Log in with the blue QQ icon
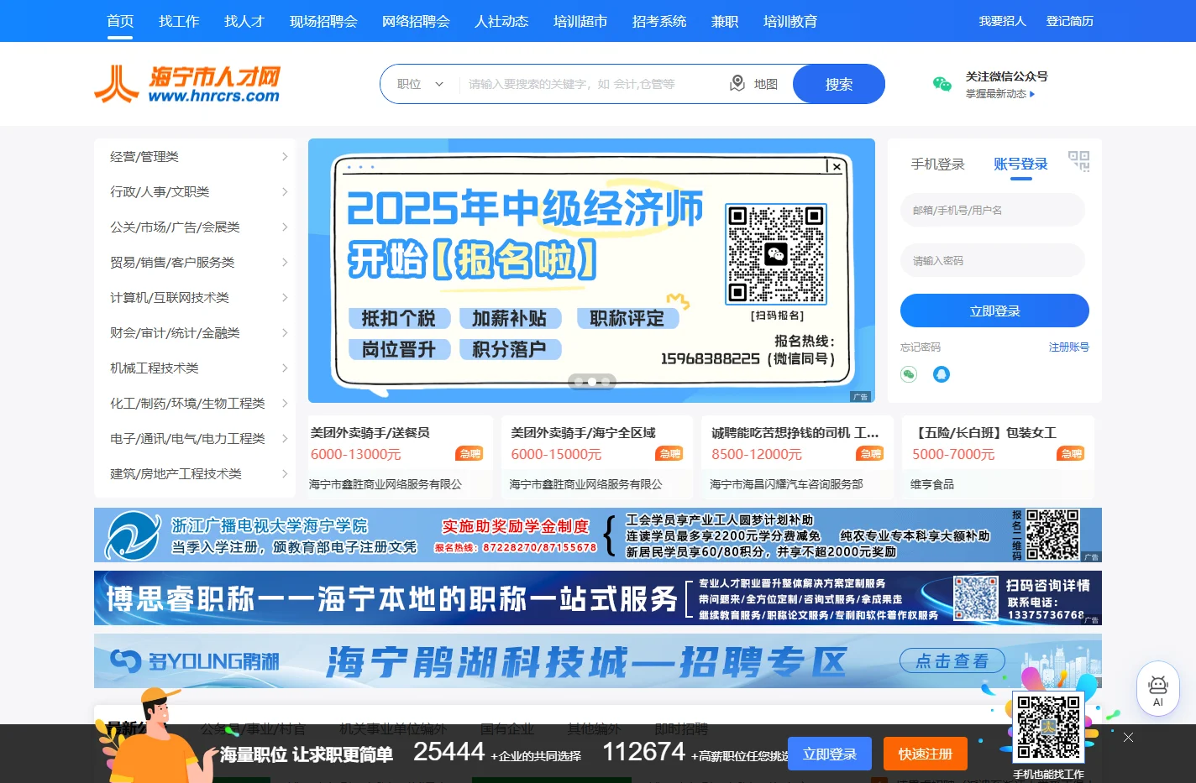This screenshot has width=1196, height=783. coord(942,374)
